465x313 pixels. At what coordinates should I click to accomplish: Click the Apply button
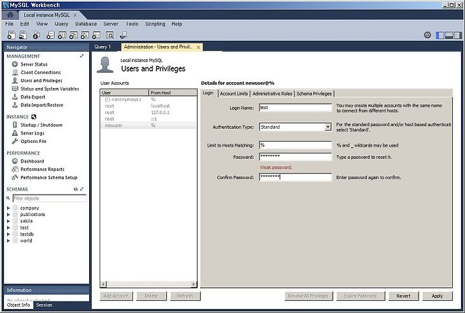pos(437,296)
